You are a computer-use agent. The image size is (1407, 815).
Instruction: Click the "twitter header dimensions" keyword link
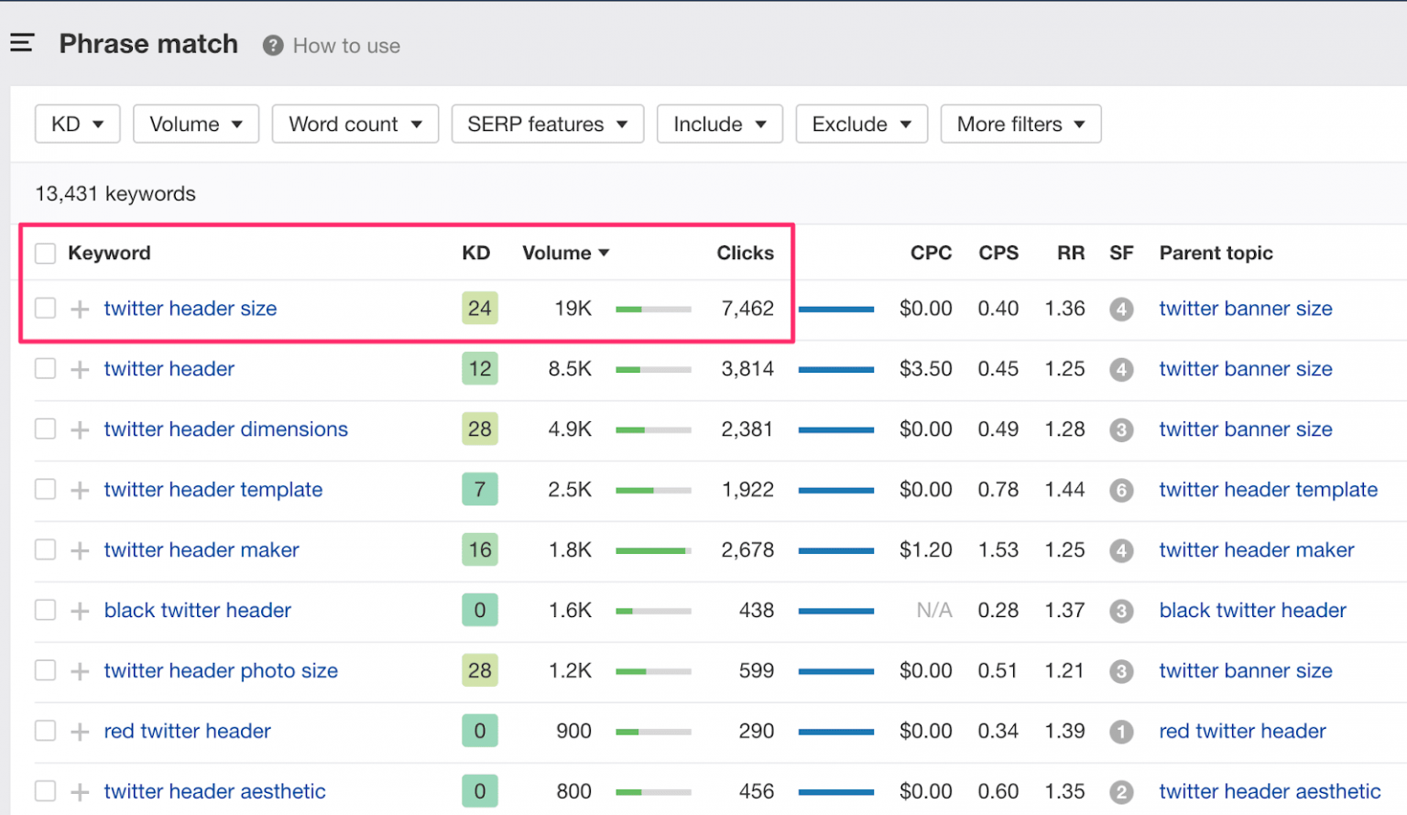click(x=225, y=429)
